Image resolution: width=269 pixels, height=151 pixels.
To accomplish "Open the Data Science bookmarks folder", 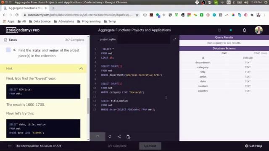I will pos(40,21).
